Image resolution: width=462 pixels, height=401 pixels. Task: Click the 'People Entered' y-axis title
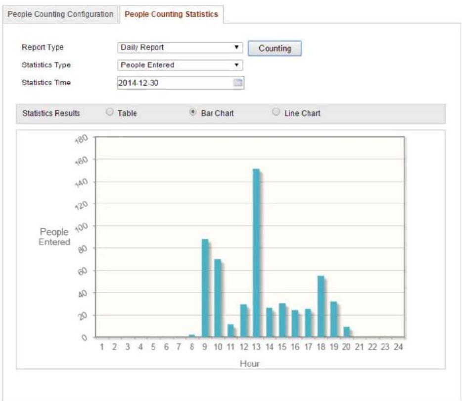click(54, 237)
